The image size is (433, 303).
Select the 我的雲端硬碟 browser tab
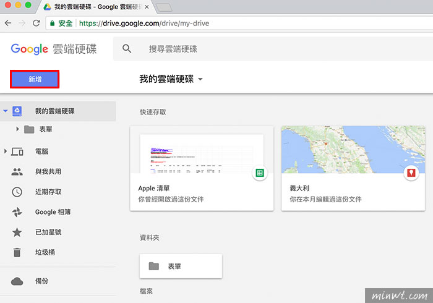pyautogui.click(x=95, y=7)
